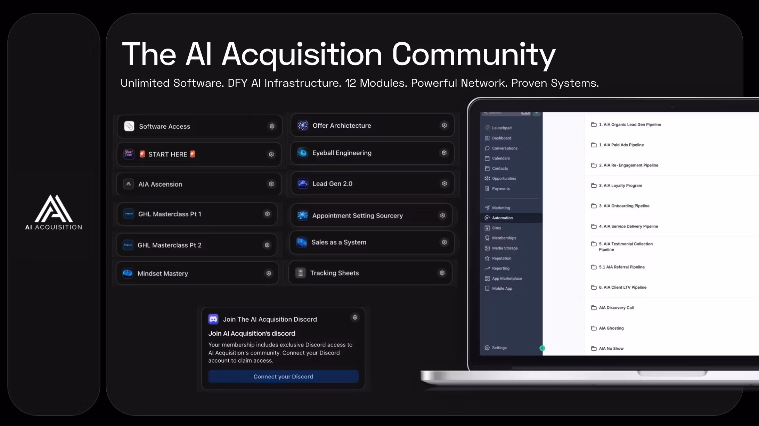The height and width of the screenshot is (426, 759).
Task: Open the Automation sidebar item
Action: click(502, 218)
